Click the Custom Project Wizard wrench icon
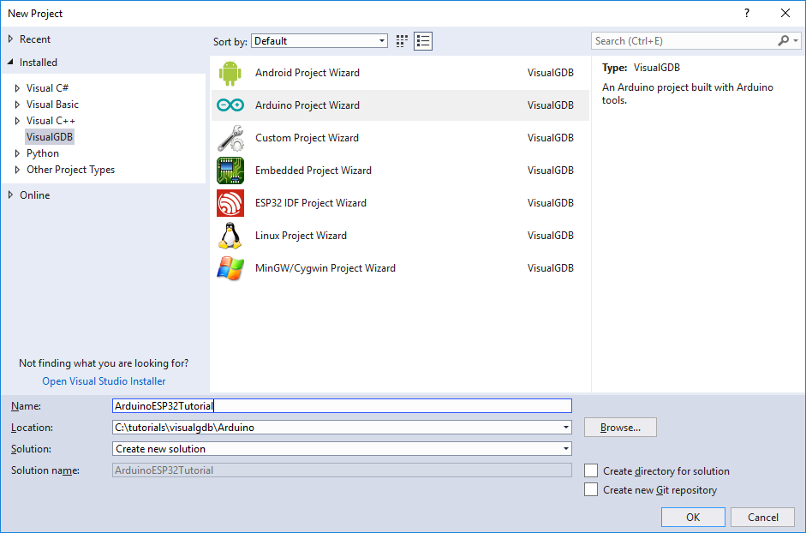 [230, 138]
